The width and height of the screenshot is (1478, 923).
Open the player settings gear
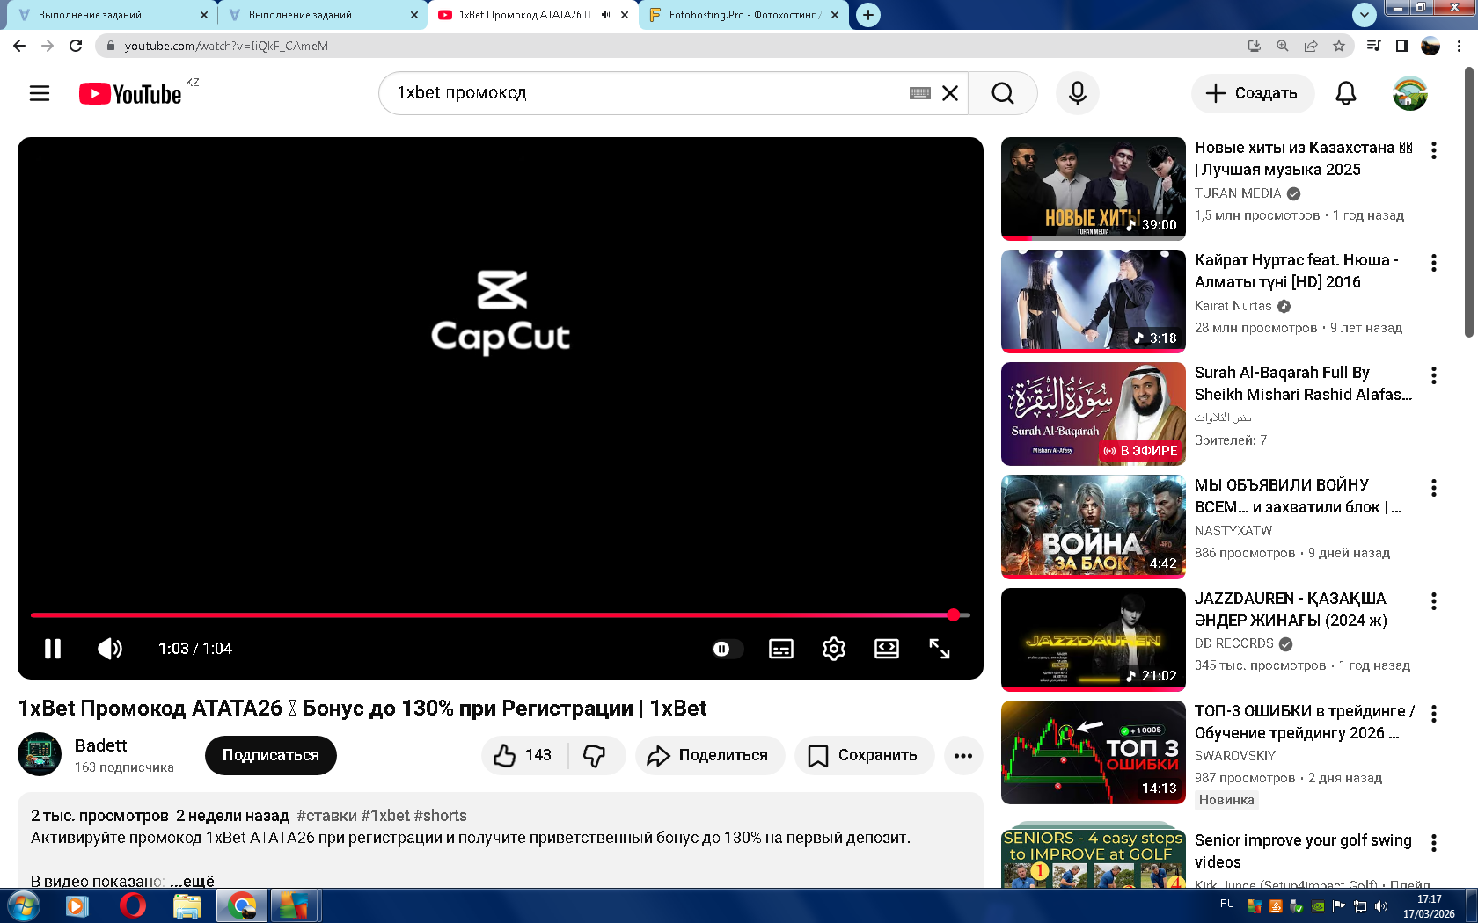pyautogui.click(x=834, y=649)
